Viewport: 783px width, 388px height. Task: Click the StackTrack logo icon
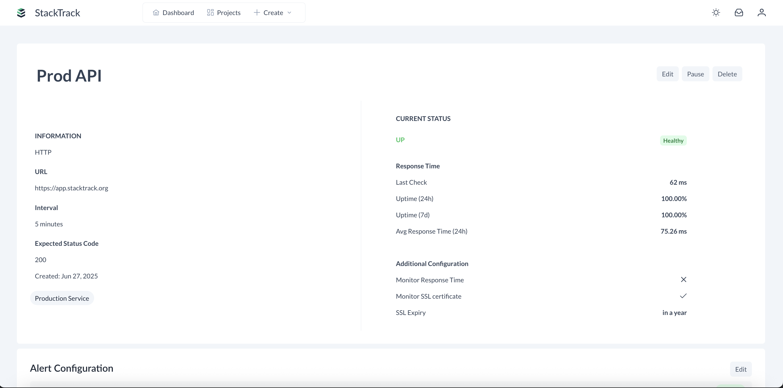(21, 13)
